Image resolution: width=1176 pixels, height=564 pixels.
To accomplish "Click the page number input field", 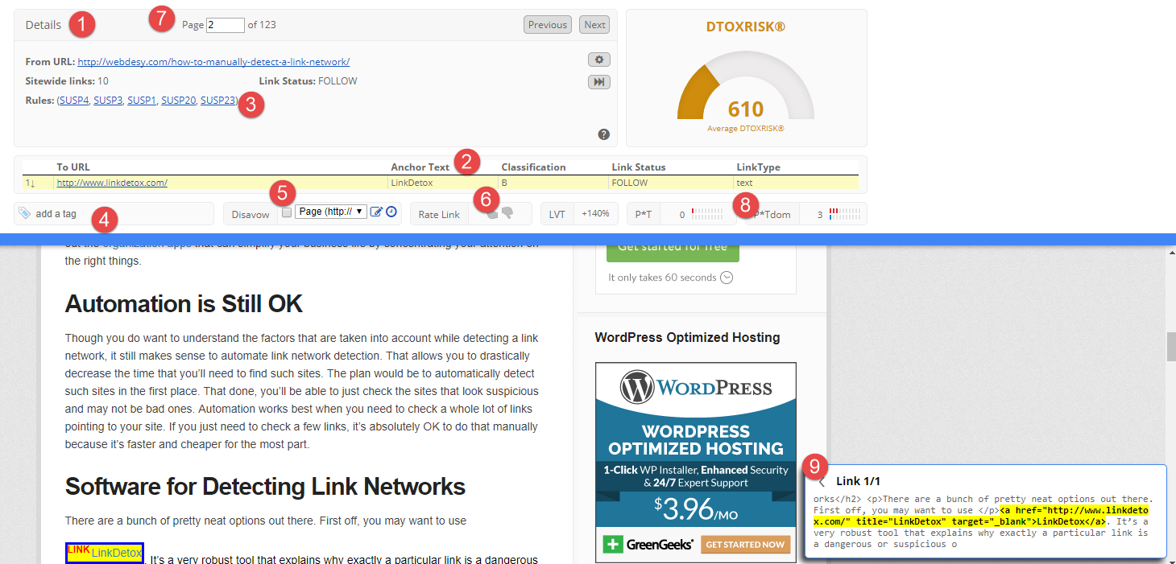I will coord(226,25).
